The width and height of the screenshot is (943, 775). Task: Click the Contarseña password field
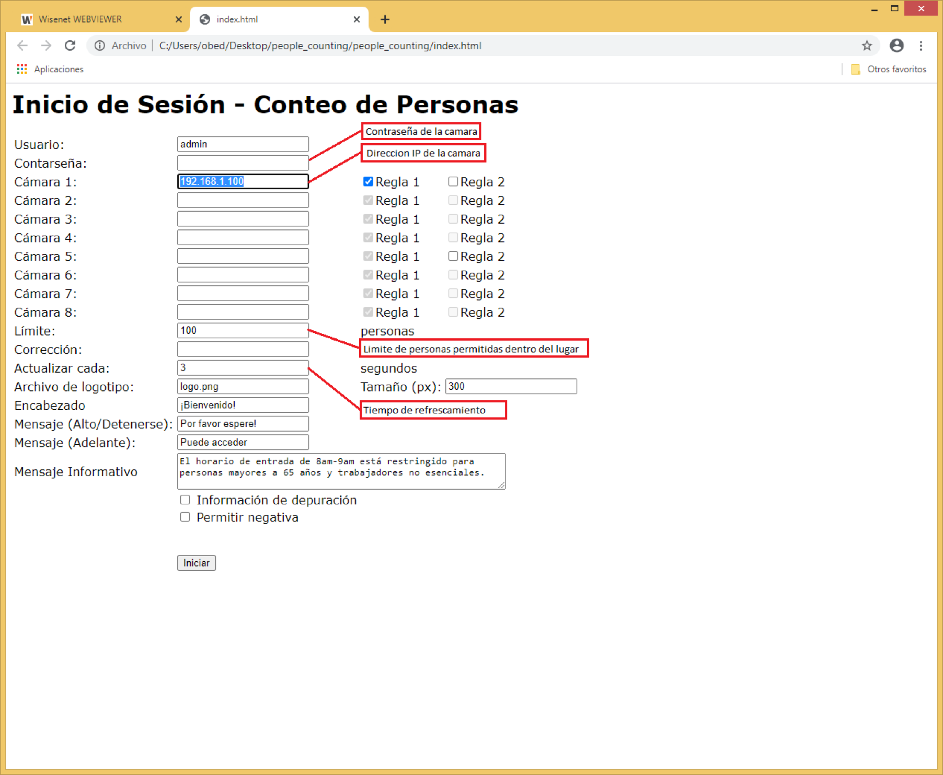click(243, 163)
